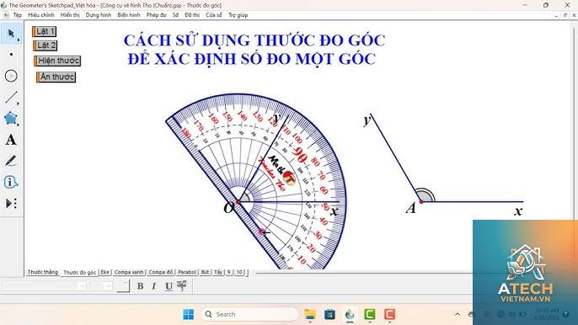Click the title line 'ĐỂ XÁC ĐỊNH SỐ ĐO MỘT GÓC'
578x325 pixels.
click(x=252, y=59)
